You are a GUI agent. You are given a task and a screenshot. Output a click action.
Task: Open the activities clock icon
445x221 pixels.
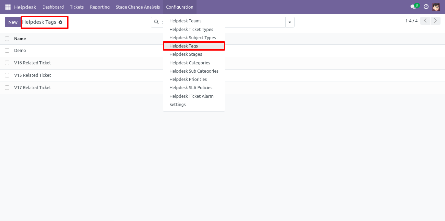coord(426,7)
